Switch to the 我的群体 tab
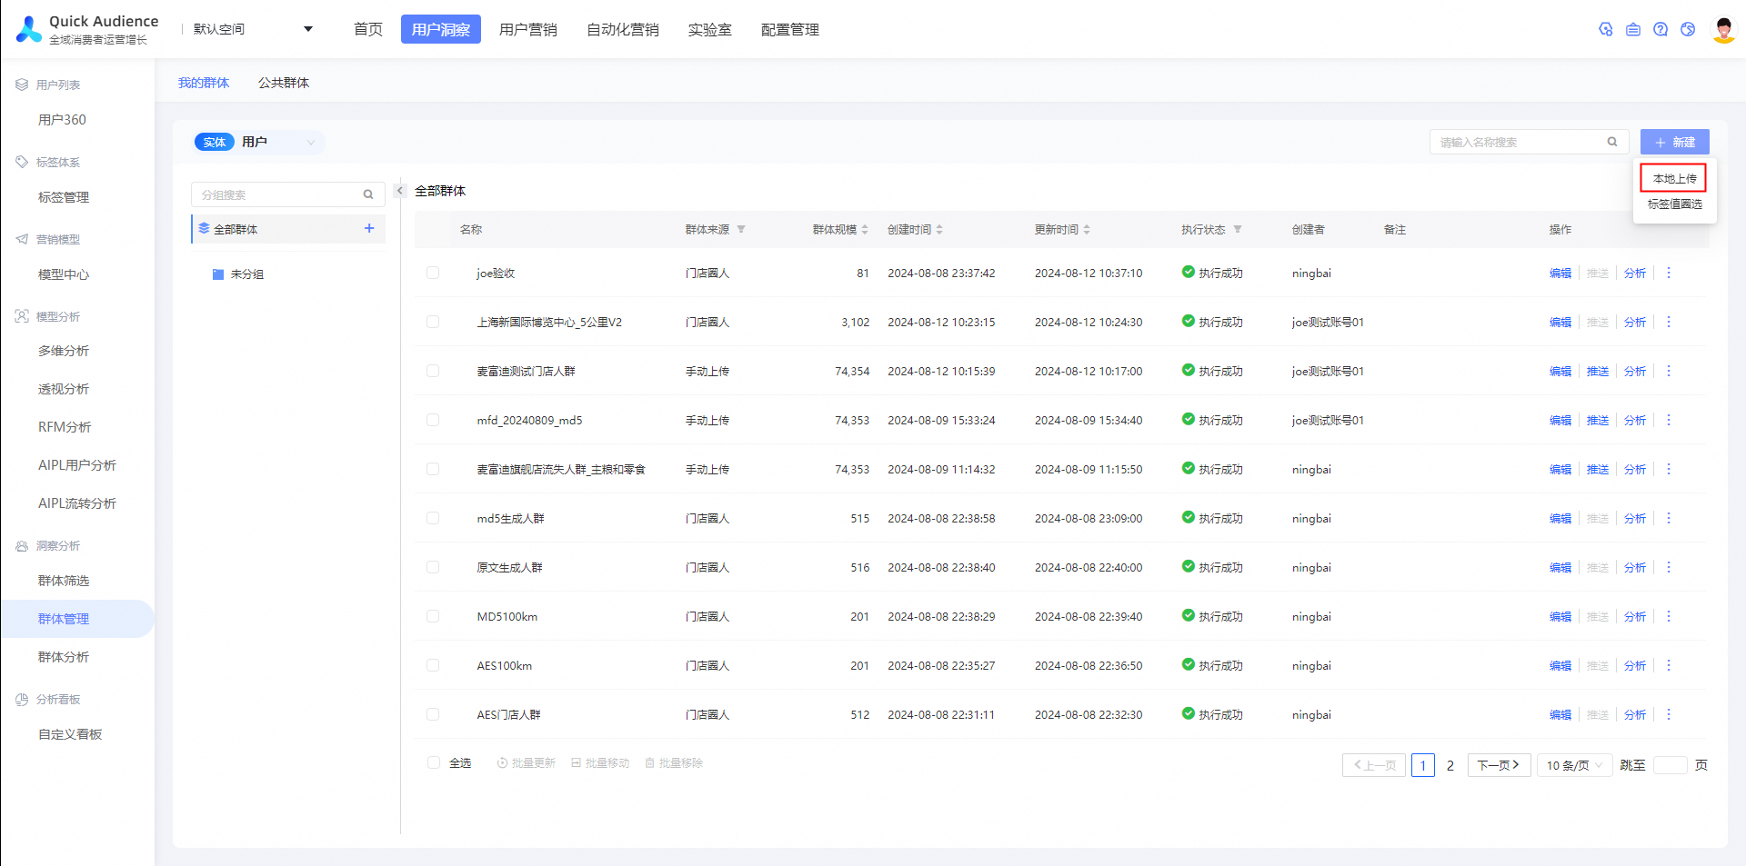1746x866 pixels. coord(204,83)
